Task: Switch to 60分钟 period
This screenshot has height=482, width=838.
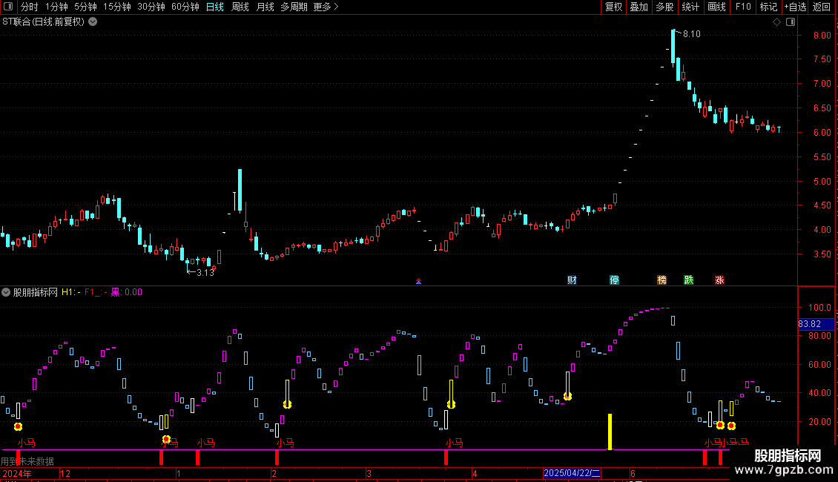Action: (185, 7)
